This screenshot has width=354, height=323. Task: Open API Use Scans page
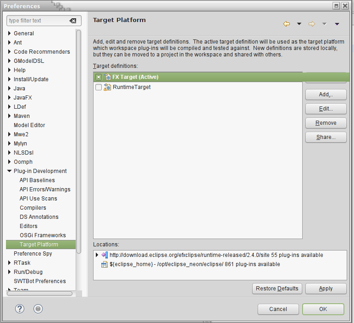pyautogui.click(x=39, y=199)
